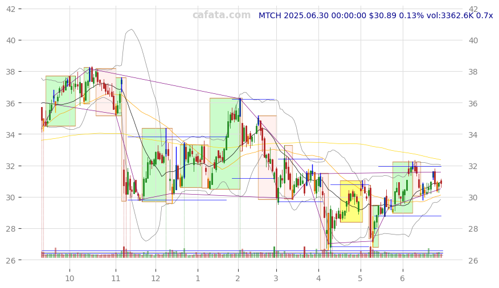Viewport: 499px width, 288px height.
Task: Click the x-axis month label 2
Action: click(238, 279)
